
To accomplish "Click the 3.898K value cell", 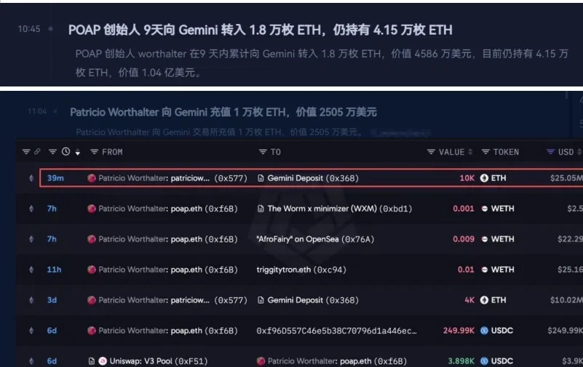I will tap(461, 361).
